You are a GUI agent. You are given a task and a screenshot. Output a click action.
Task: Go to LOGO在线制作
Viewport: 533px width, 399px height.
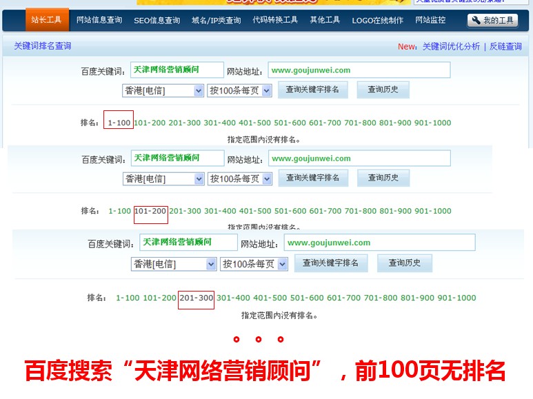(x=377, y=21)
